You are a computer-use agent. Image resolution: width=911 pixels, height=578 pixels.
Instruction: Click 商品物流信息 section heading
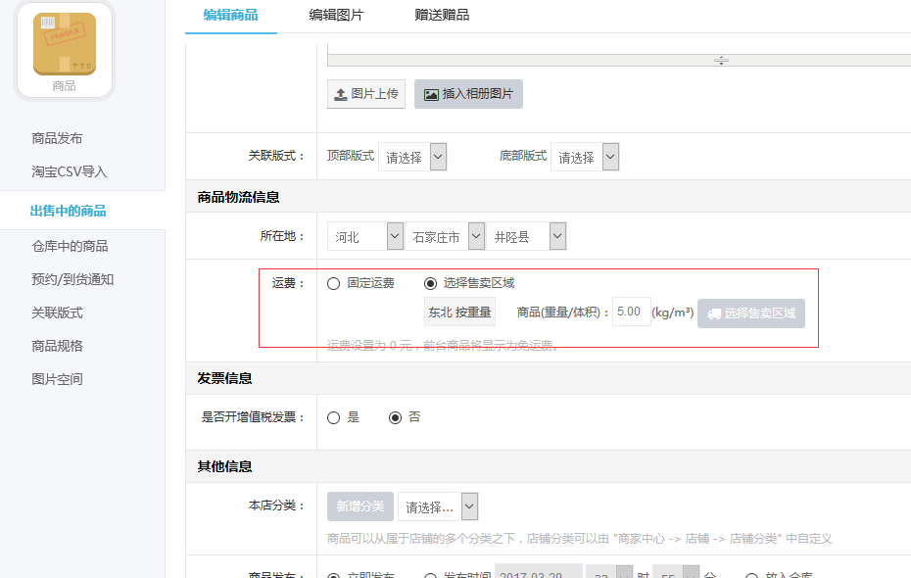238,198
